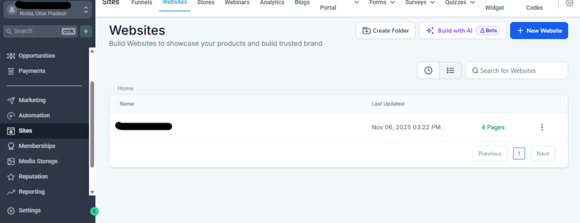Viewport: 580px width, 223px height.
Task: Click the Next pagination button
Action: pyautogui.click(x=543, y=154)
